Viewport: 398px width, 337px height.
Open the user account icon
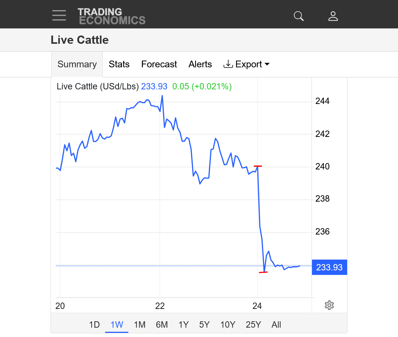pyautogui.click(x=333, y=16)
